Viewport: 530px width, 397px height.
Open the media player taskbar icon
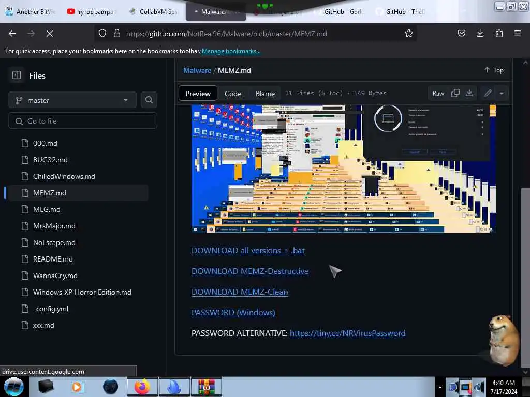(77, 387)
